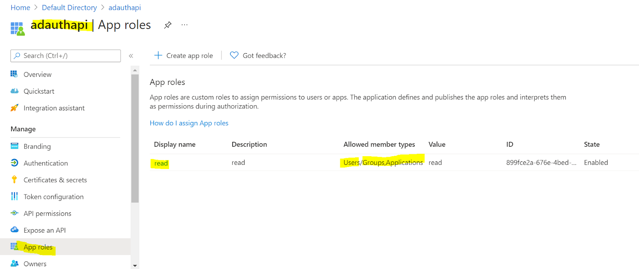The image size is (639, 269).
Task: Go to Home breadcrumb
Action: tap(20, 8)
